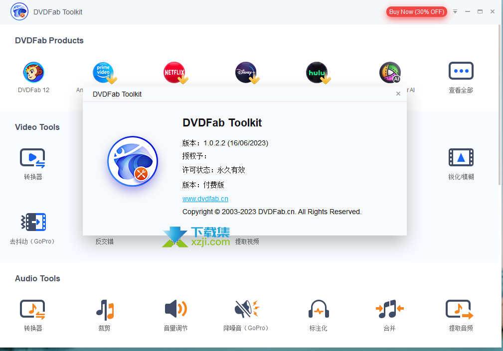503x351 pixels.
Task: Click the large Toolkit logo in About dialog
Action: [x=133, y=161]
